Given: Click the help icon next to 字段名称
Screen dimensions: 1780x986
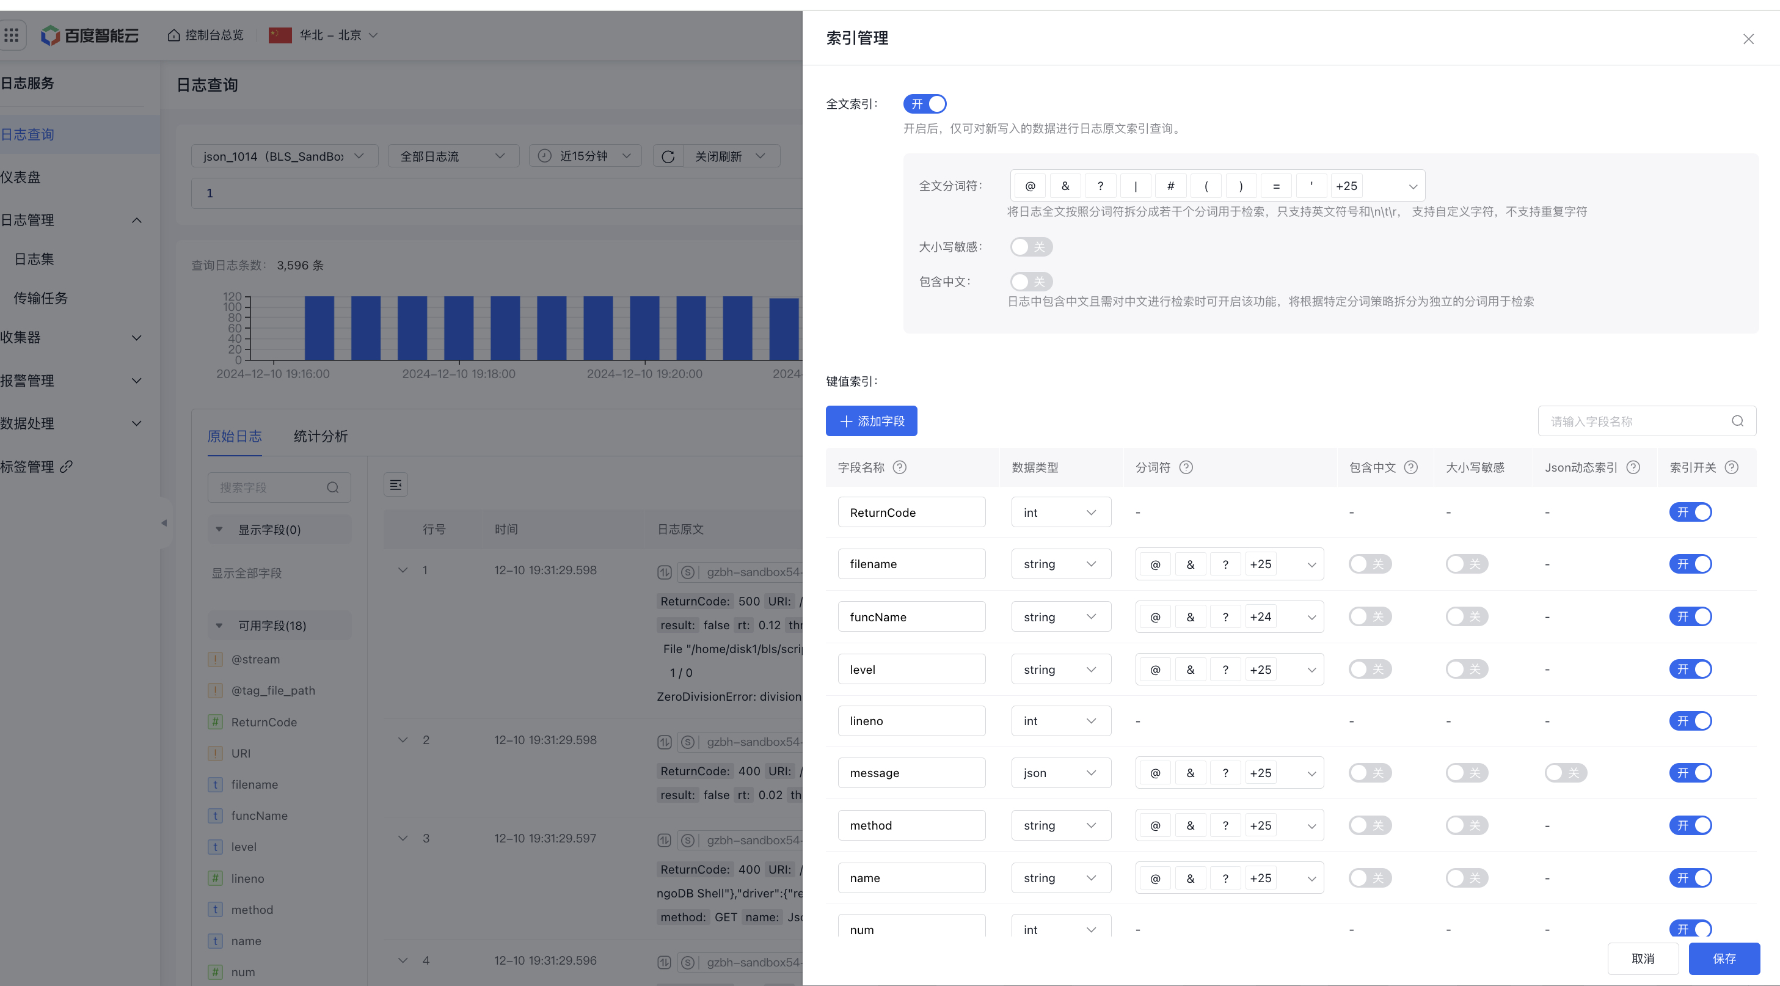Looking at the screenshot, I should pos(900,468).
